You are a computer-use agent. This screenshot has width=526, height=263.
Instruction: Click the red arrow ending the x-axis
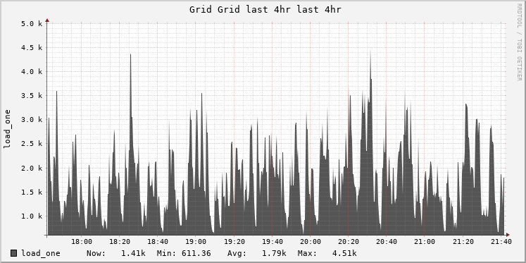pos(508,235)
